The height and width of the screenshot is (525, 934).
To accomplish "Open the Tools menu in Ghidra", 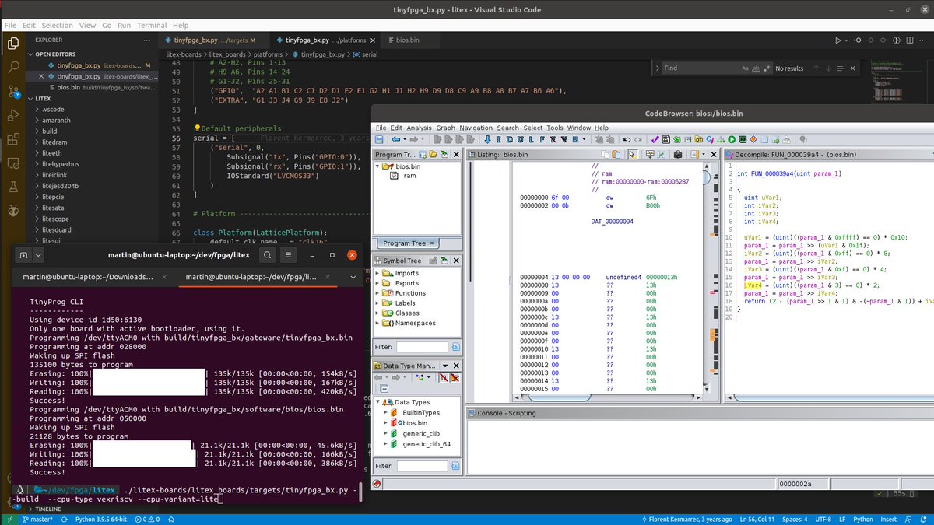I will pos(554,128).
